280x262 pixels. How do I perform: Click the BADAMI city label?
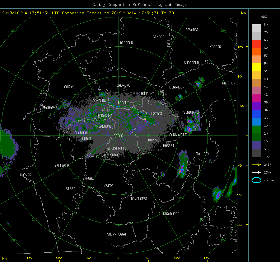[123, 103]
